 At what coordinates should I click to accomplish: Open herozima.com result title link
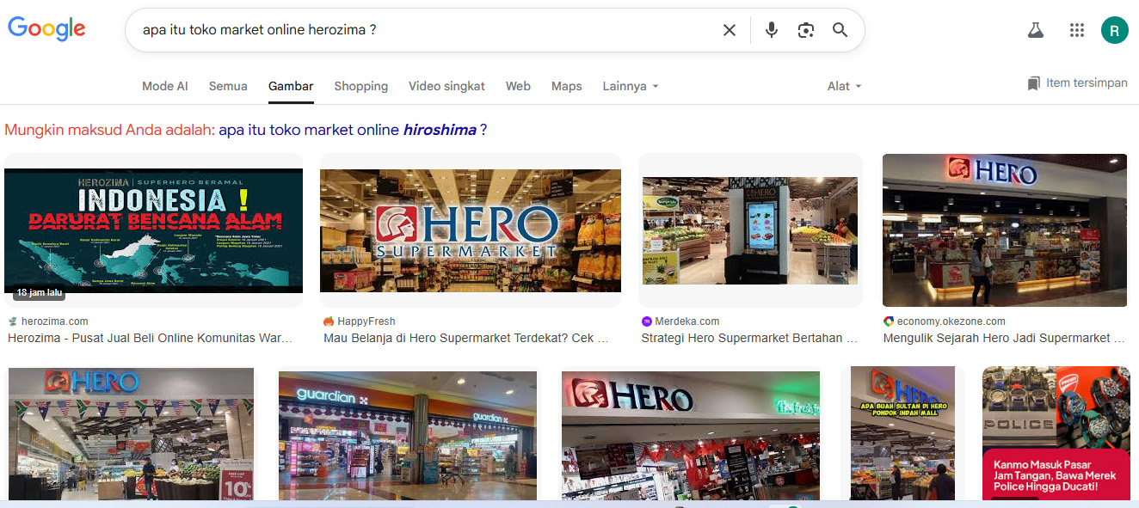point(151,338)
